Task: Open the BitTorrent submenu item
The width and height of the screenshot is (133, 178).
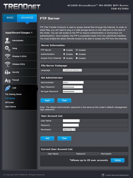Action: tap(9, 102)
